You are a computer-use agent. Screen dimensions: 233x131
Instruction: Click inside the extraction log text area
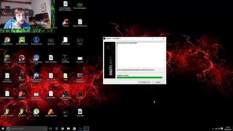pyautogui.click(x=141, y=55)
